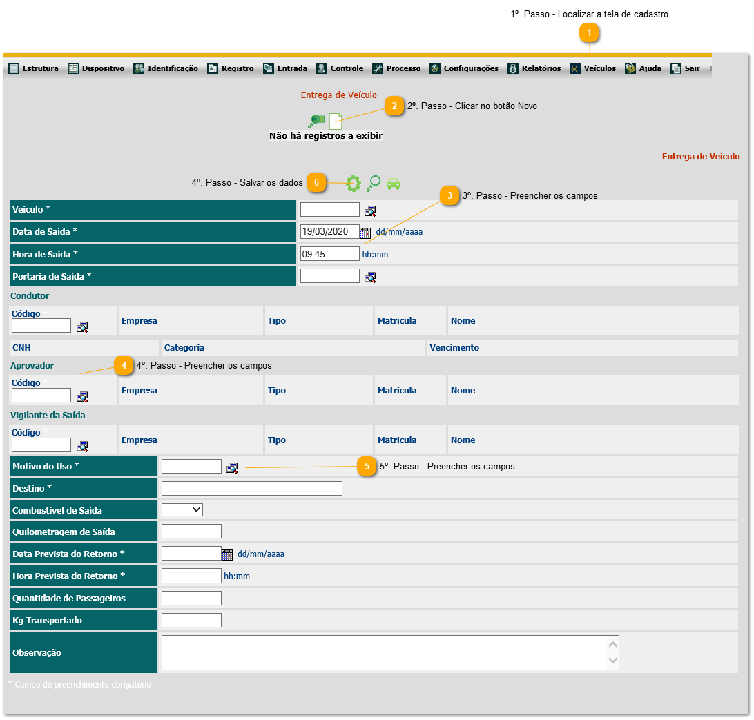Click the green gear save icon
The height and width of the screenshot is (720, 754).
pos(354,183)
